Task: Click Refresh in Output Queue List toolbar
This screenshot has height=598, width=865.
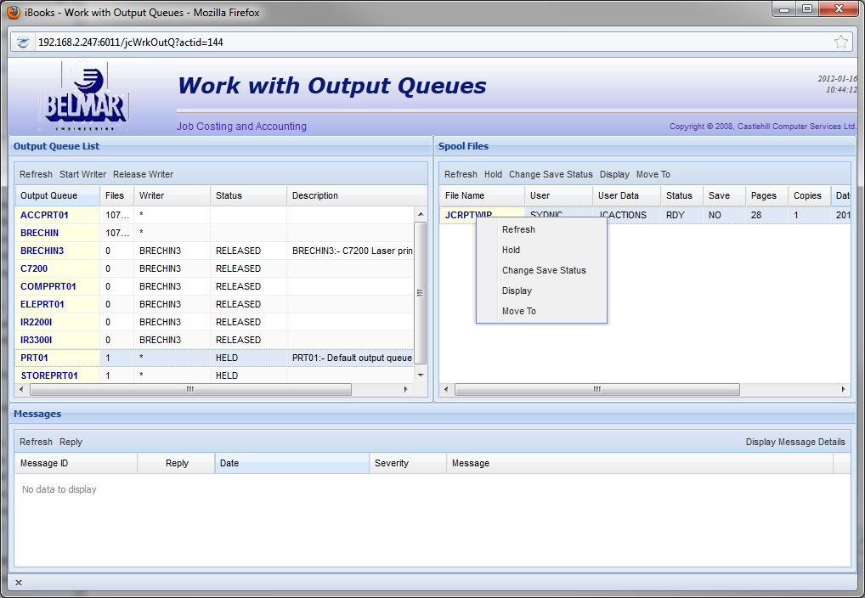Action: 36,174
